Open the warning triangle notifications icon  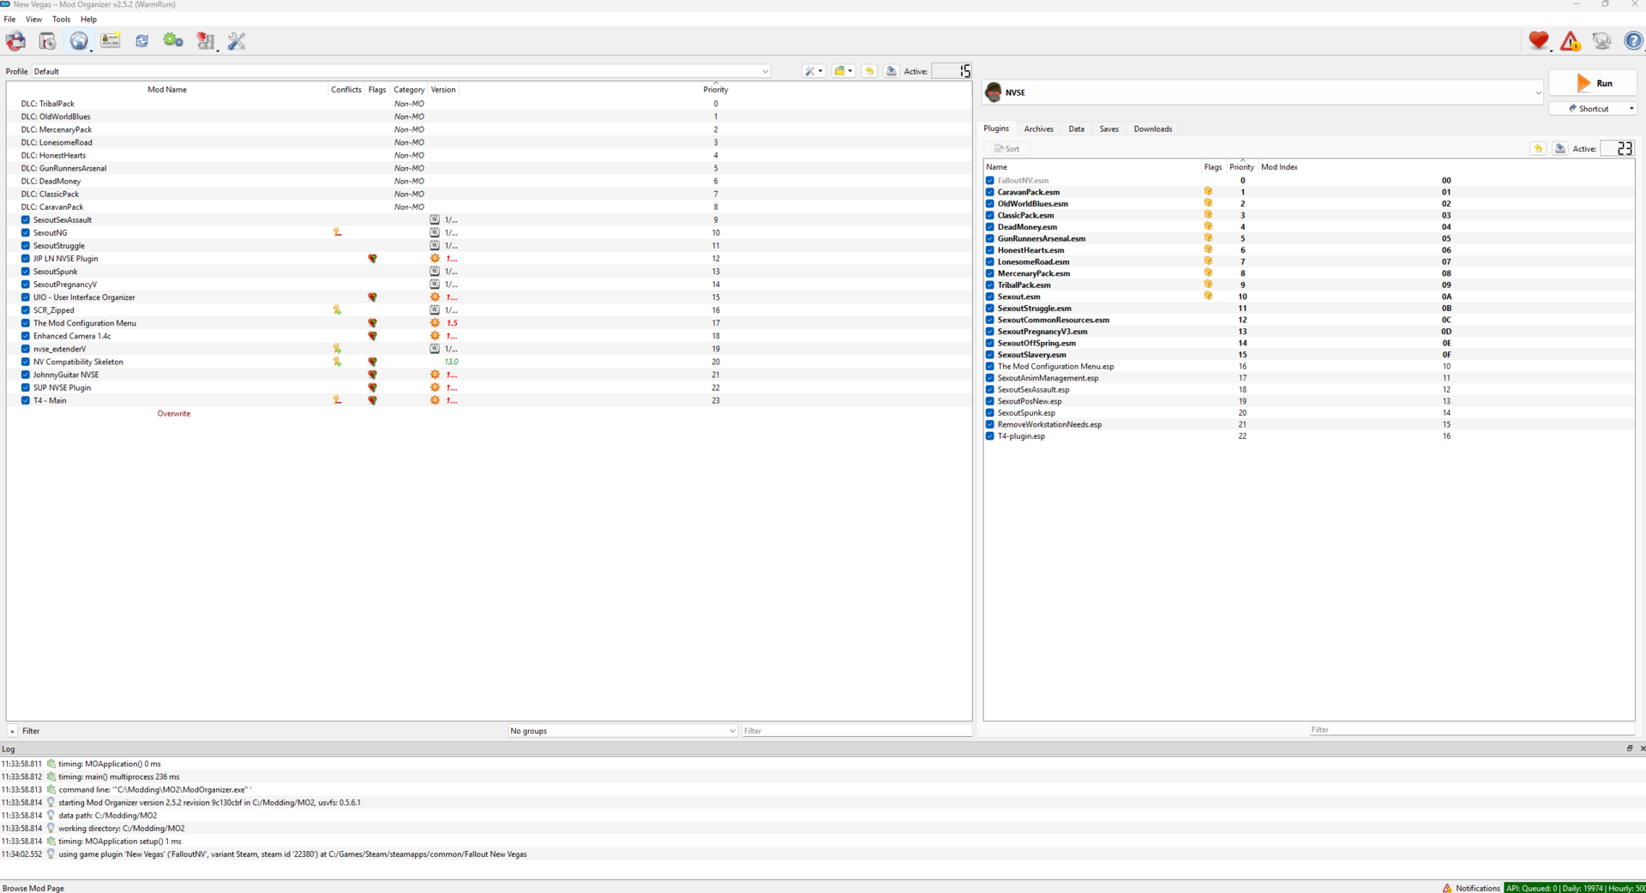(x=1571, y=40)
